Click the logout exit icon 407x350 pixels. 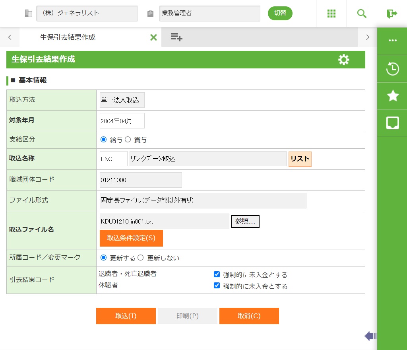(392, 14)
